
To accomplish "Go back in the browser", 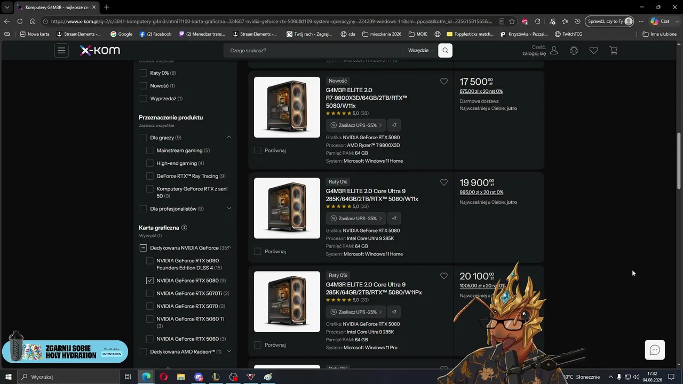I will [7, 21].
